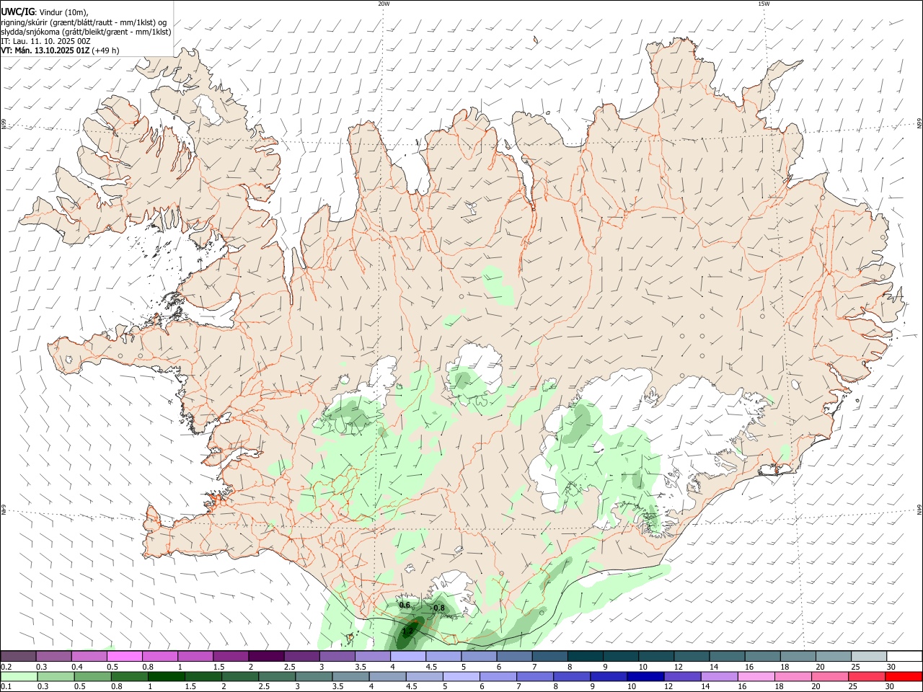Select the lower-row 2 gray-green swatch
923x692 pixels.
tap(240, 677)
